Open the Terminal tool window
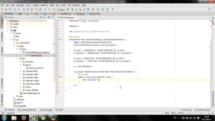The height and width of the screenshot is (121, 215). click(x=9, y=110)
